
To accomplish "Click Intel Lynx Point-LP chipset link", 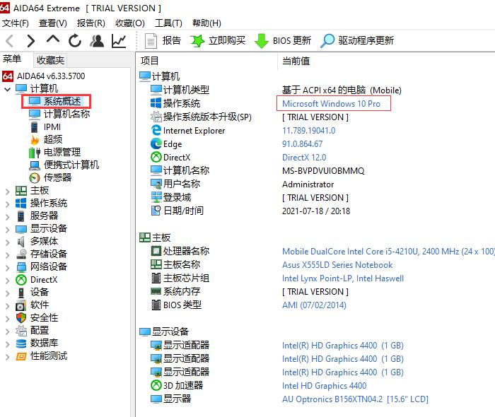I will [x=343, y=278].
